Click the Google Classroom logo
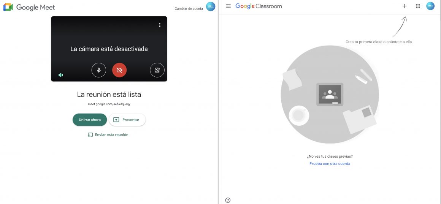This screenshot has height=204, width=441. 259,6
